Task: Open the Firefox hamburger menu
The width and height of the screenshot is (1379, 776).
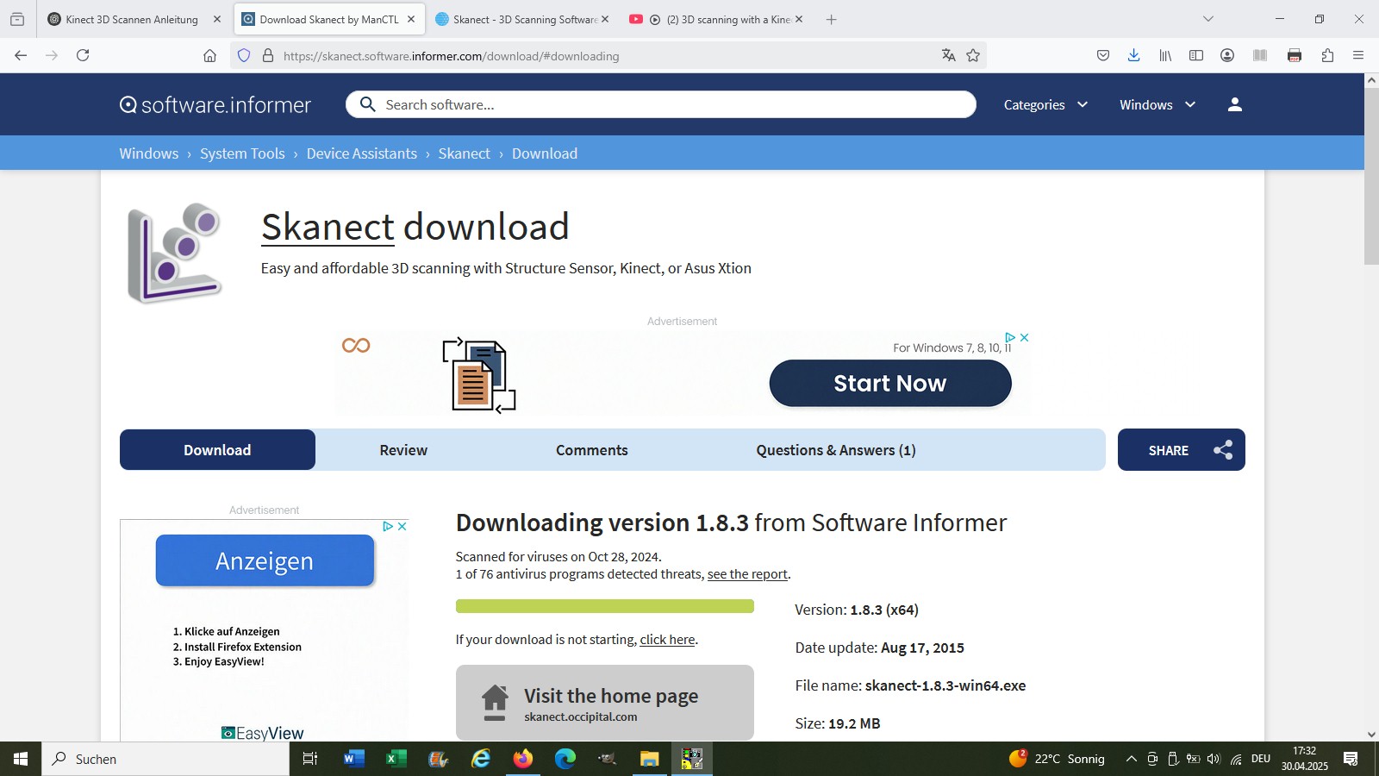Action: (x=1358, y=55)
